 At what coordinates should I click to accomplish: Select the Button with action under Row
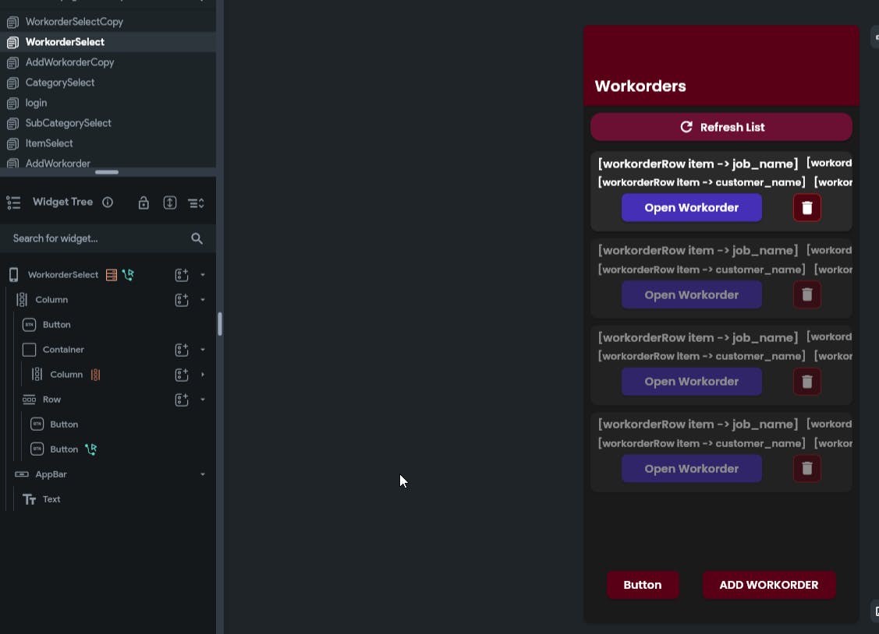point(64,449)
